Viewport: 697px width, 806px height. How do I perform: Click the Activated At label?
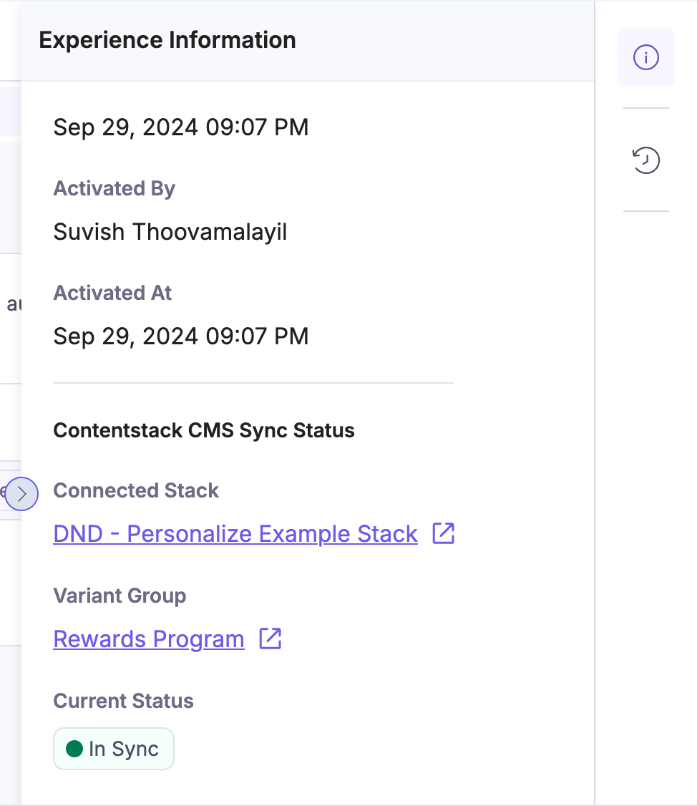tap(112, 293)
